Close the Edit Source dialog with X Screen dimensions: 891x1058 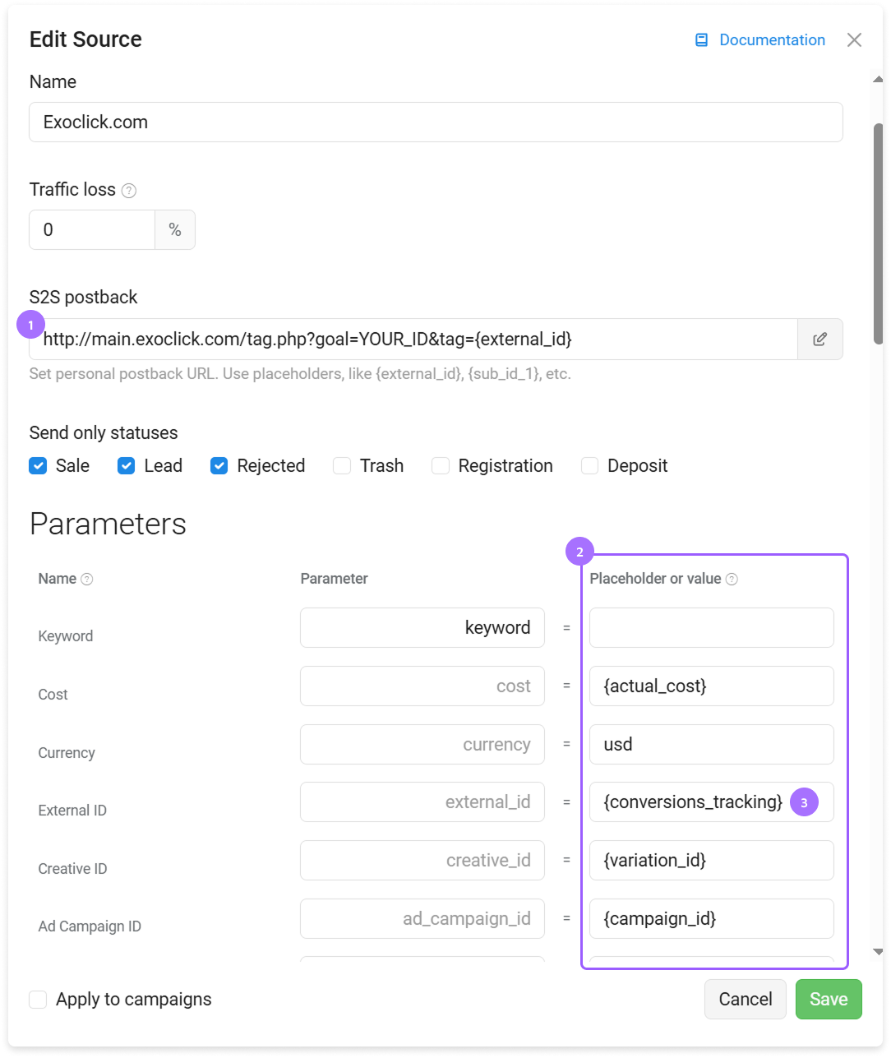point(854,40)
